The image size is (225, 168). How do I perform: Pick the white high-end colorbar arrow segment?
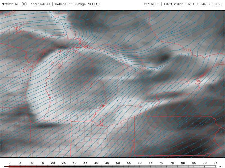[218, 167]
